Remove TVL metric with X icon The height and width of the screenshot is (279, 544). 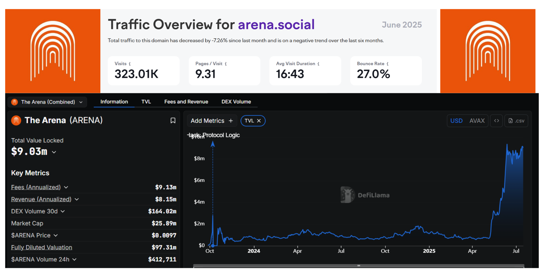pyautogui.click(x=259, y=121)
